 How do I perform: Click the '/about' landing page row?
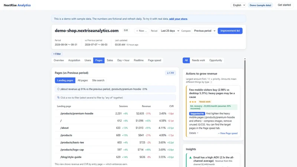115,128
